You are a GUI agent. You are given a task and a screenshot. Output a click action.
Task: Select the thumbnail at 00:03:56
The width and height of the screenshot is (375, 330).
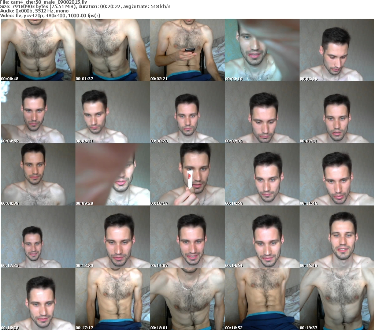point(337,50)
